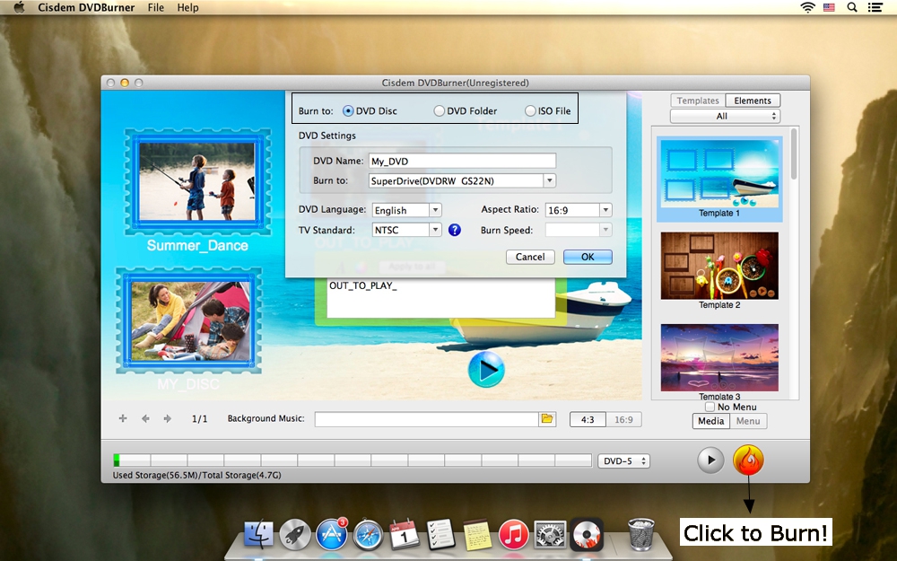Click the Cancel button

pyautogui.click(x=530, y=257)
